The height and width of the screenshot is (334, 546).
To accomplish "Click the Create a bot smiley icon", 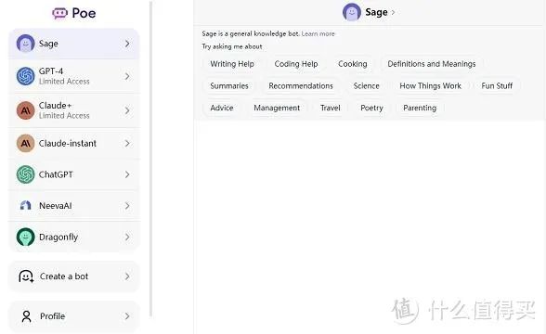I will pos(26,276).
